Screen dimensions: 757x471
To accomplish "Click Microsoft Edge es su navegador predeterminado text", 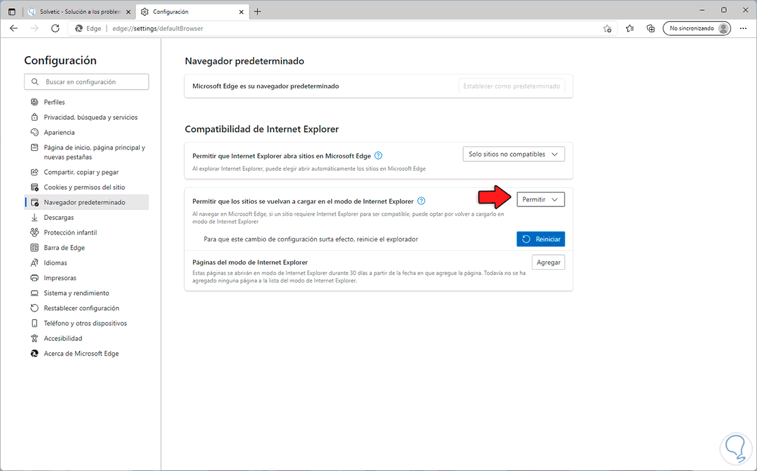I will coord(266,86).
